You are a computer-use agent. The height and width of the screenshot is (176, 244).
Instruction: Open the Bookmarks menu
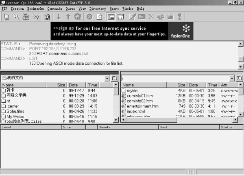(35, 9)
